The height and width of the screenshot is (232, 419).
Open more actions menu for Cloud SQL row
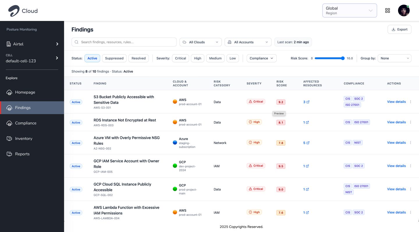point(411,189)
